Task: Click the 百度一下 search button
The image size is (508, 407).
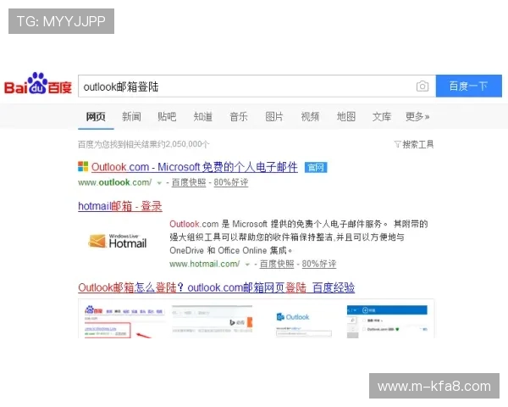Action: click(469, 86)
